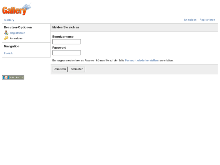This screenshot has width=220, height=165.
Task: Click the Gallery logo image
Action: point(17,9)
